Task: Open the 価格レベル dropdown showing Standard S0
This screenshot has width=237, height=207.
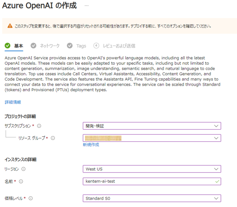Action: (151, 198)
